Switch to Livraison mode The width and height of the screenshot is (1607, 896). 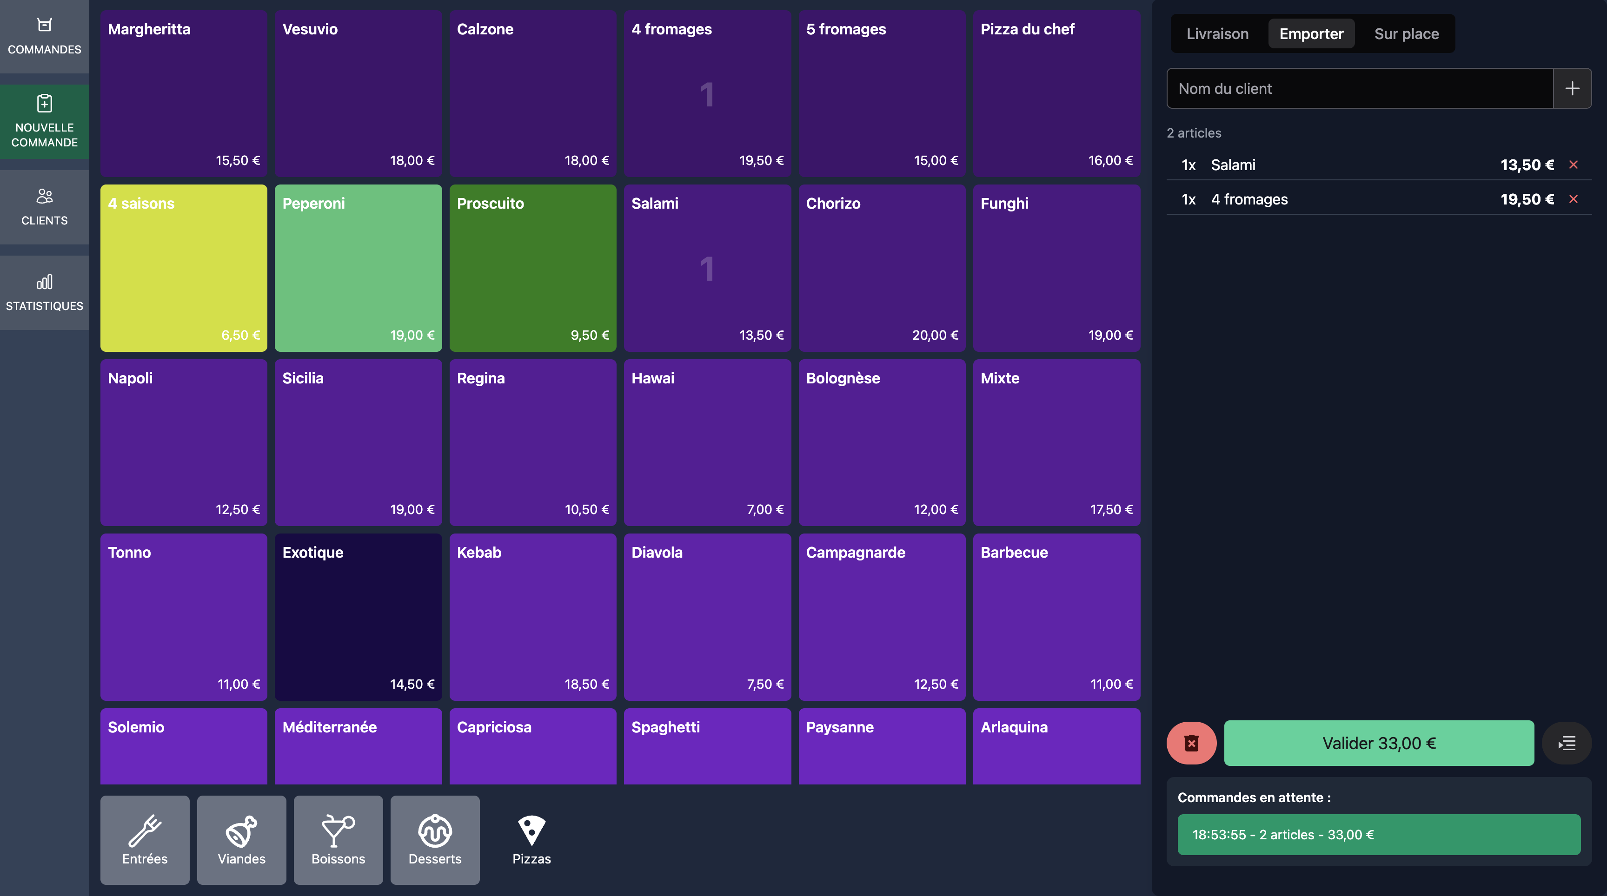[1217, 33]
